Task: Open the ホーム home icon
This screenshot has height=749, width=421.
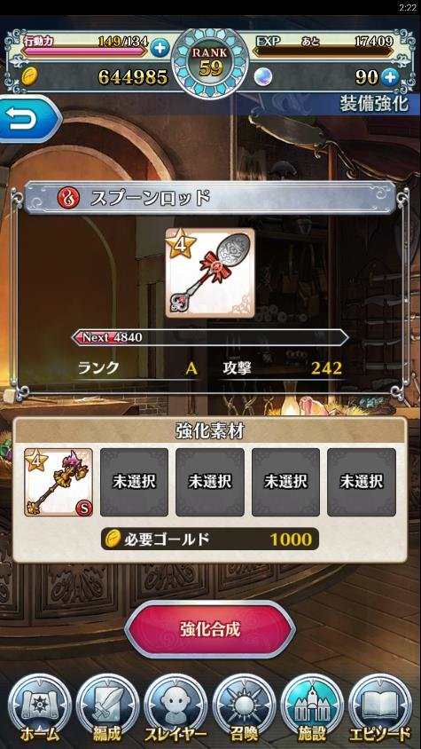Action: pyautogui.click(x=40, y=707)
